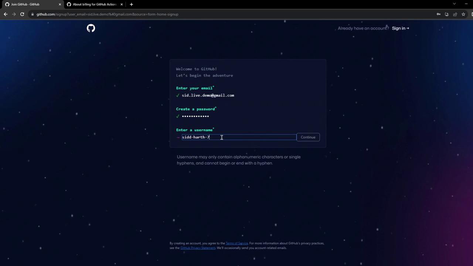This screenshot has width=473, height=266.
Task: Click the masked password dots
Action: click(x=195, y=116)
